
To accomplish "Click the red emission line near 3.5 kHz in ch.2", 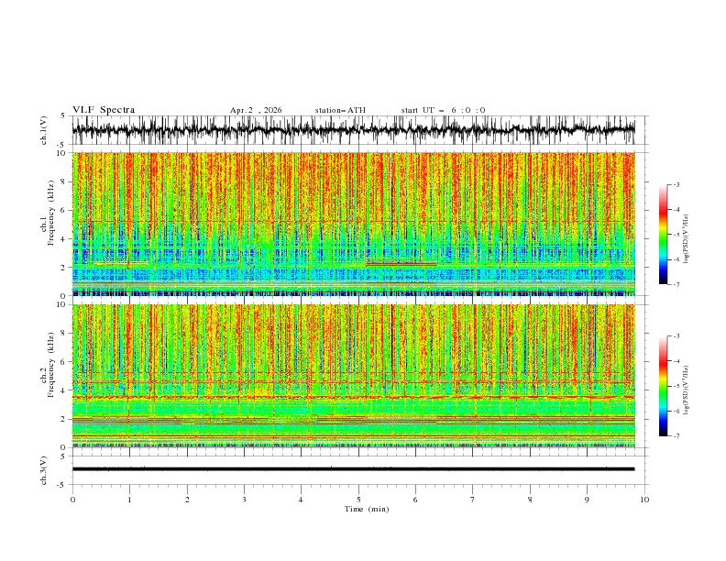I will [354, 397].
